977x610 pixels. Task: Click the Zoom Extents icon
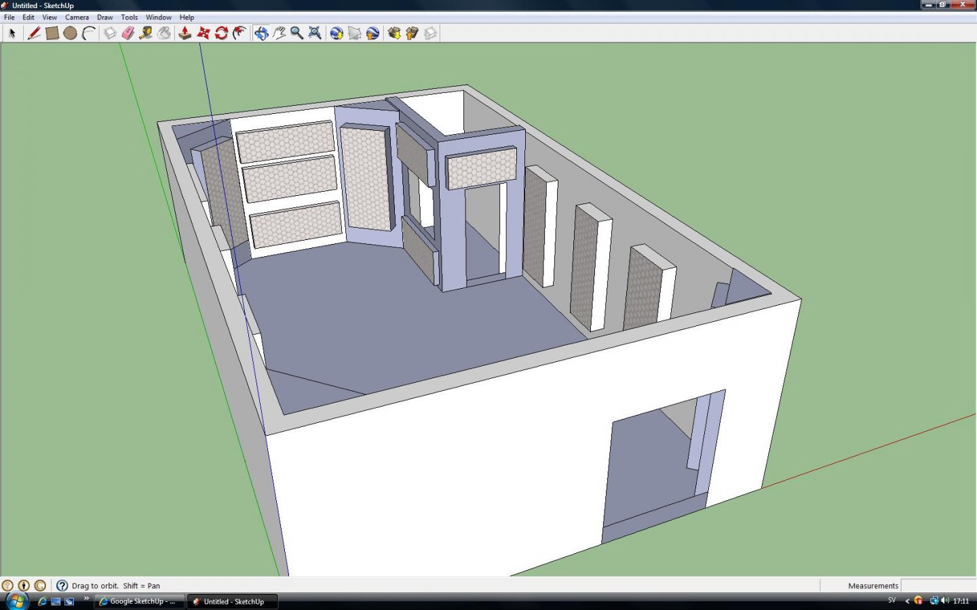315,33
